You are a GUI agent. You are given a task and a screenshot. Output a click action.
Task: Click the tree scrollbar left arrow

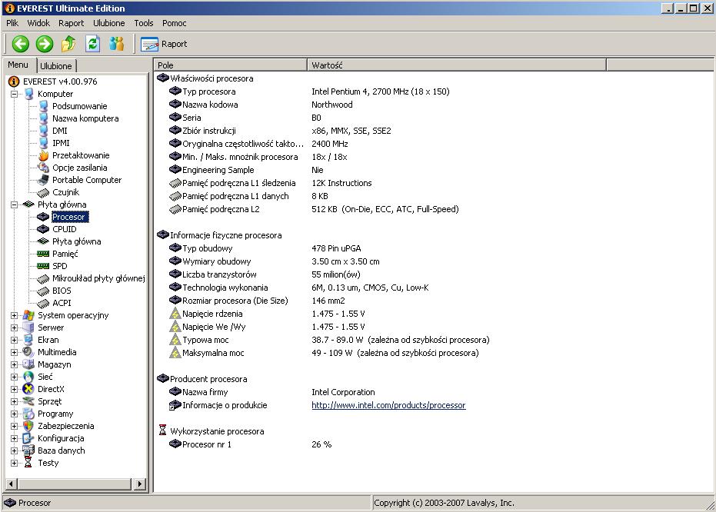coord(12,484)
